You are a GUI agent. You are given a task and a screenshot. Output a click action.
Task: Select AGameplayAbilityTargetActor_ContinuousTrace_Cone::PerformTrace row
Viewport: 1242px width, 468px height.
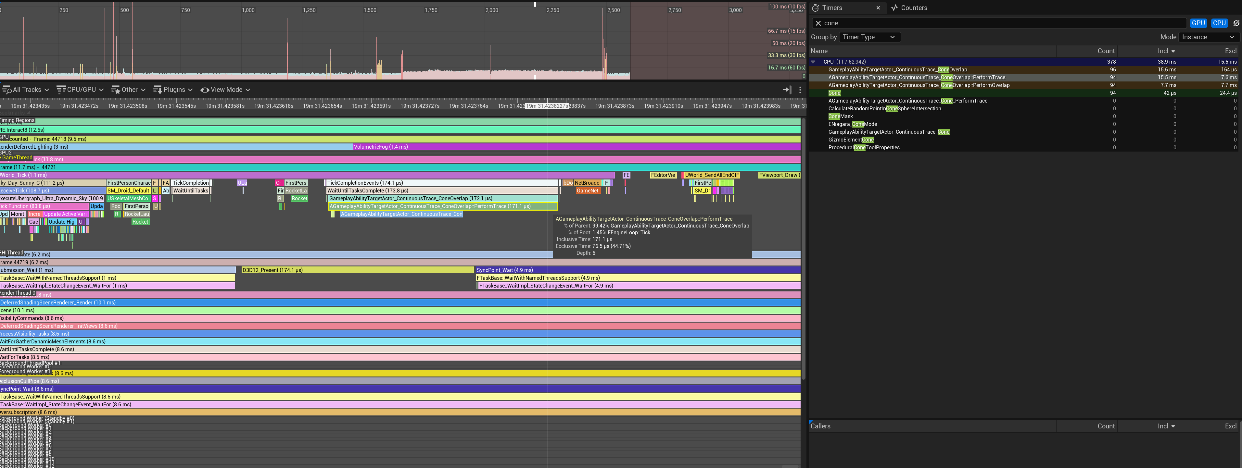tap(1024, 101)
